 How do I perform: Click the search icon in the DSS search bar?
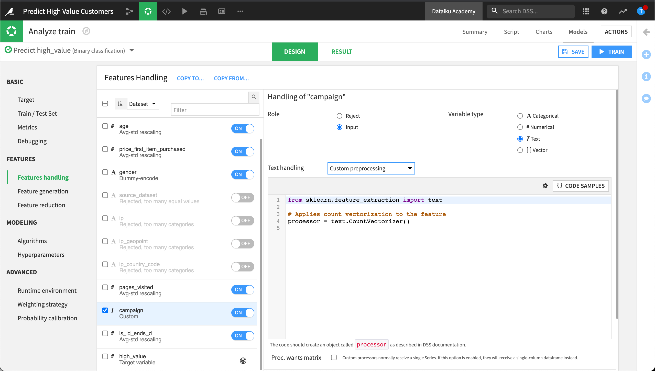coord(495,11)
